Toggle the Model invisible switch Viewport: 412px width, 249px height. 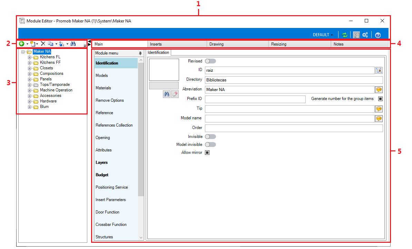[x=210, y=145]
